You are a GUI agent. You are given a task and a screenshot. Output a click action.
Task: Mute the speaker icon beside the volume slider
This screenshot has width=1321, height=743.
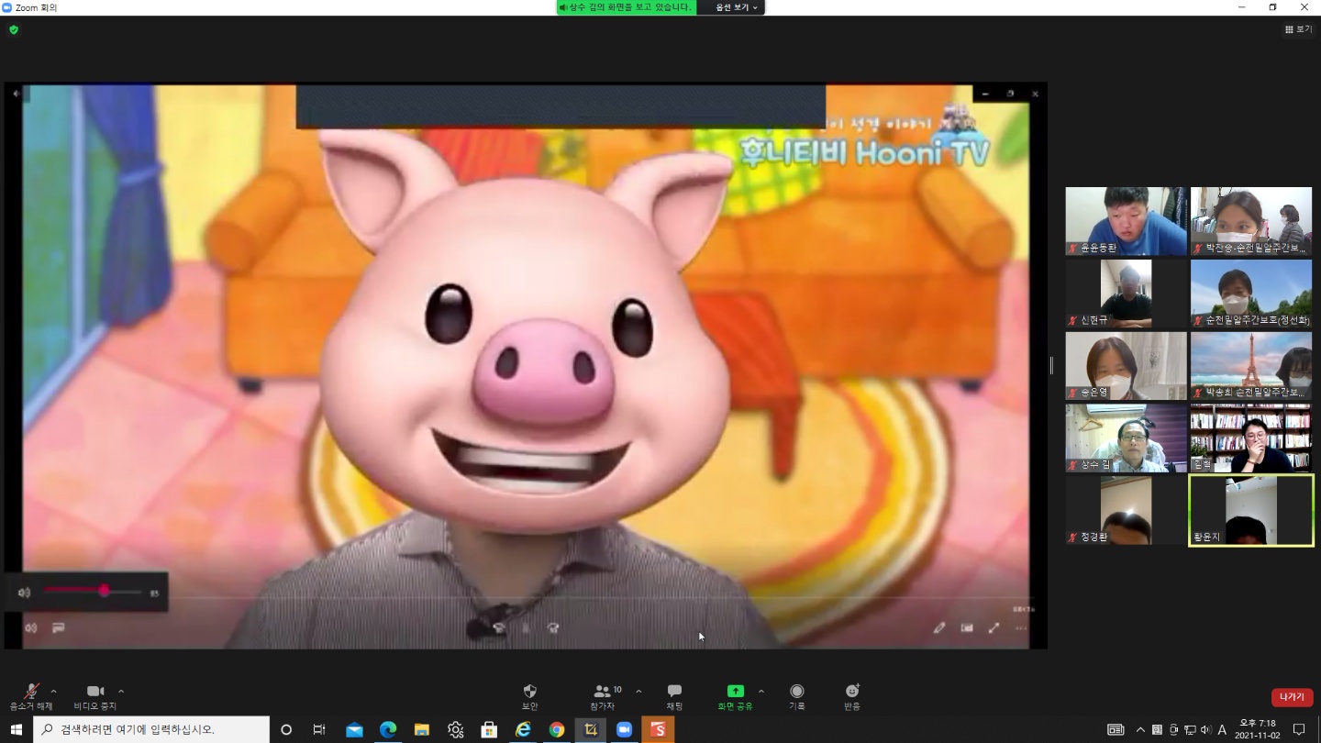(25, 593)
